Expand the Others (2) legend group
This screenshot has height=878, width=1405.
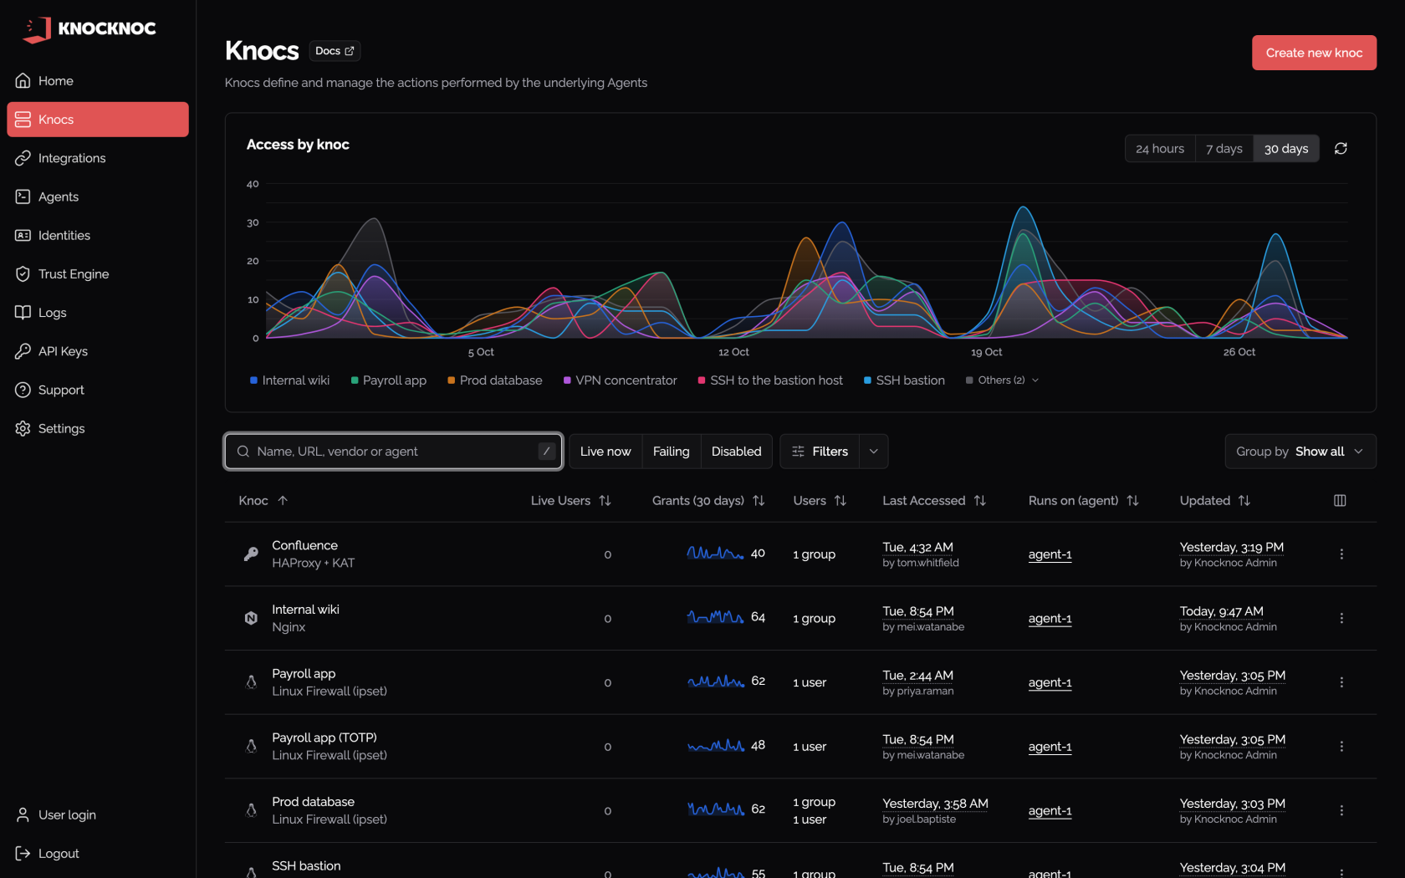tap(1002, 380)
